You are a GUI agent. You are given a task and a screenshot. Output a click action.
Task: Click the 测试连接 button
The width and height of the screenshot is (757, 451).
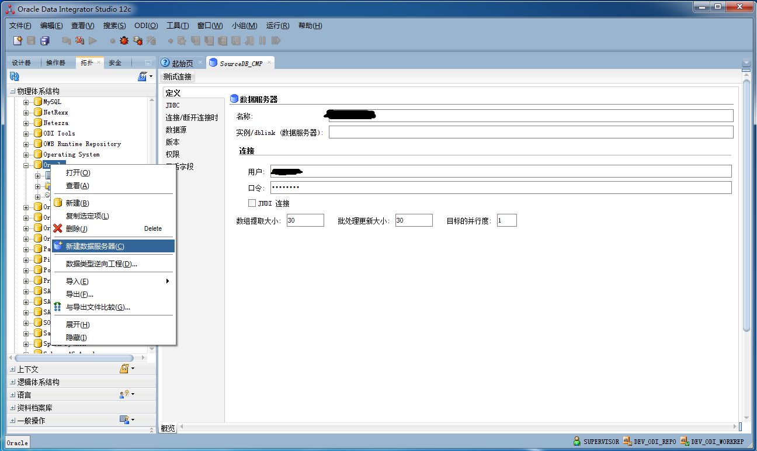coord(178,77)
